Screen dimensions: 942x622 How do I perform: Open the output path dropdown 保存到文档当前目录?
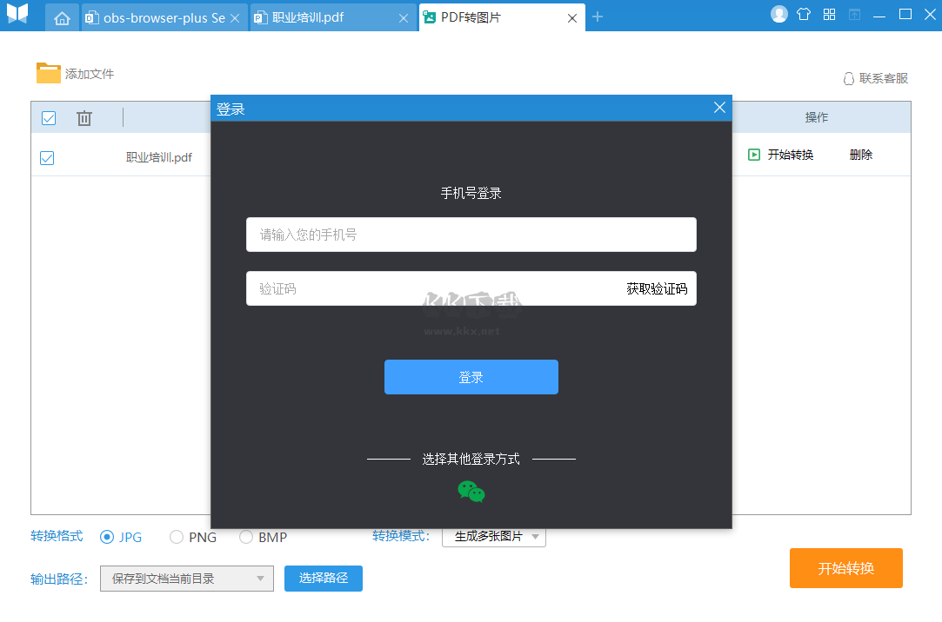coord(186,578)
